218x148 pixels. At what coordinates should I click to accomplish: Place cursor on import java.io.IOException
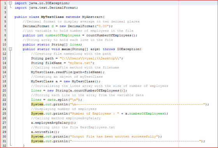pos(42,3)
